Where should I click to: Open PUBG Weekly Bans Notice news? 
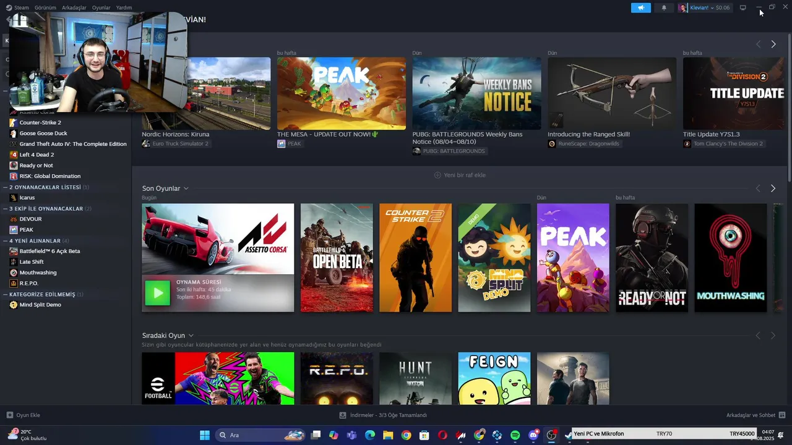476,93
